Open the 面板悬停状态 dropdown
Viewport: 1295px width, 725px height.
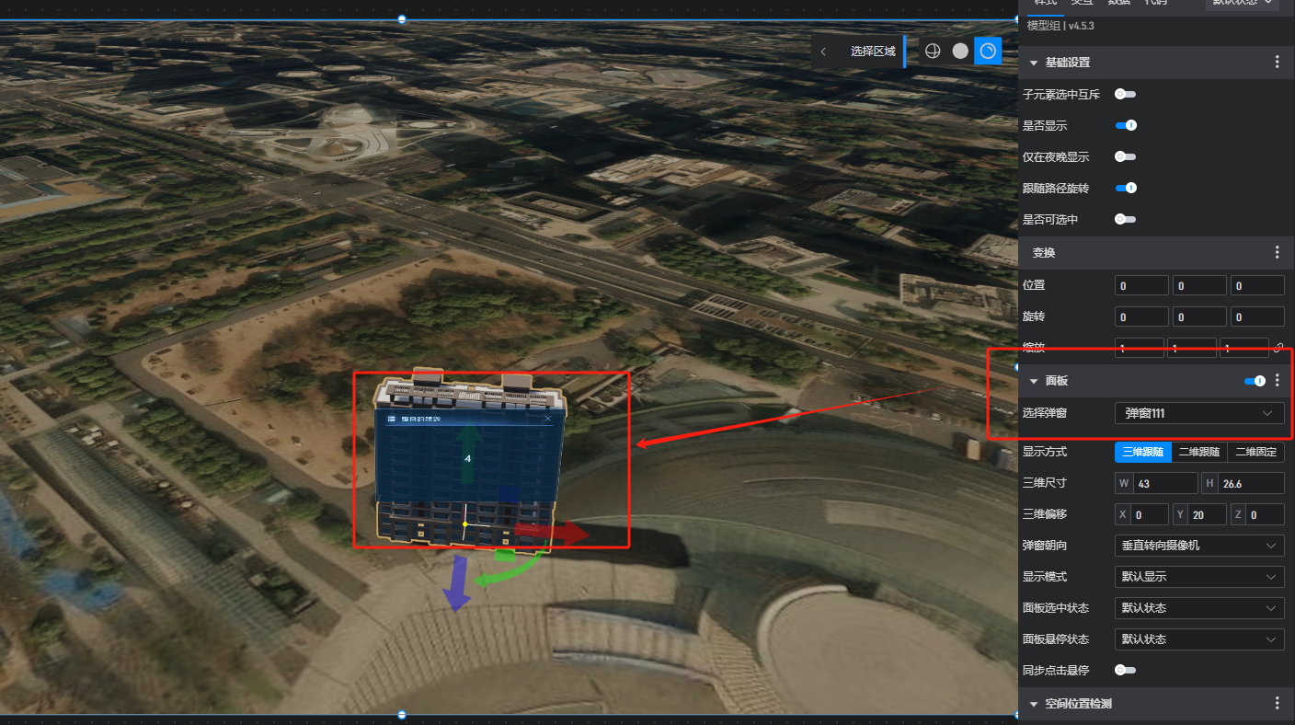(1199, 639)
